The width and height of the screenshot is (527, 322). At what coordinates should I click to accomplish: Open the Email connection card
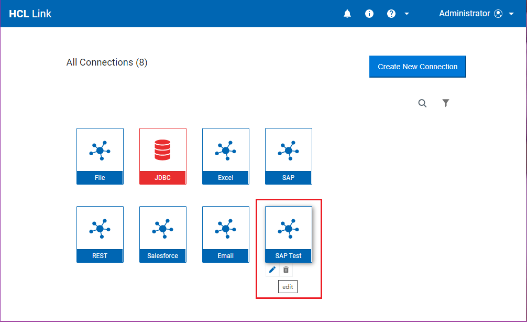226,234
